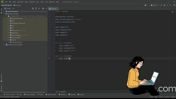Click the 4 spaces indent setting
The height and width of the screenshot is (99, 176).
[167, 97]
